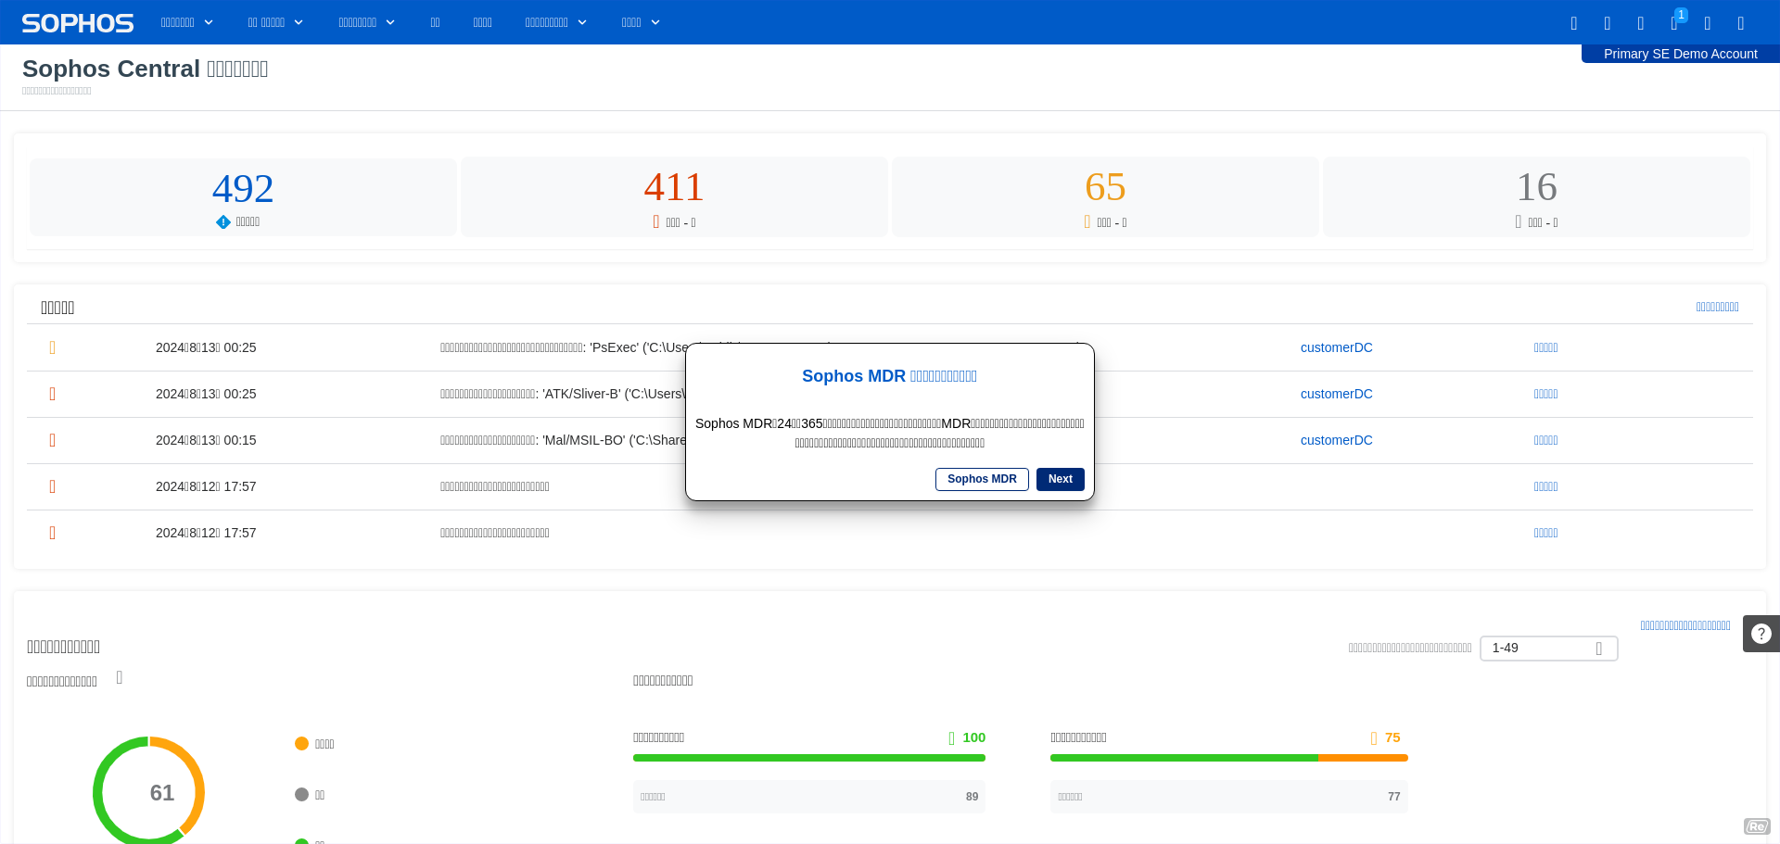
Task: Click the grey legend dot beside the donut chart
Action: [x=301, y=795]
